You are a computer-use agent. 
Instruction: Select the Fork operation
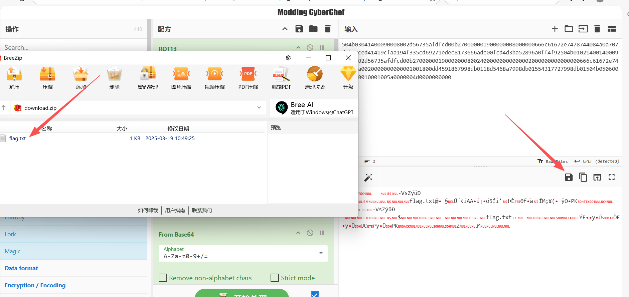tap(73, 234)
